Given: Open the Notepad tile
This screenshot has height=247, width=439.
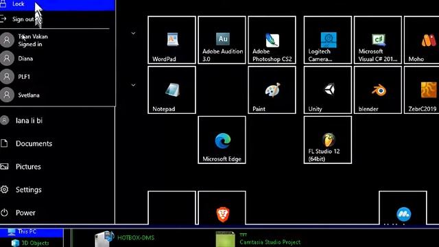Looking at the screenshot, I should (171, 90).
